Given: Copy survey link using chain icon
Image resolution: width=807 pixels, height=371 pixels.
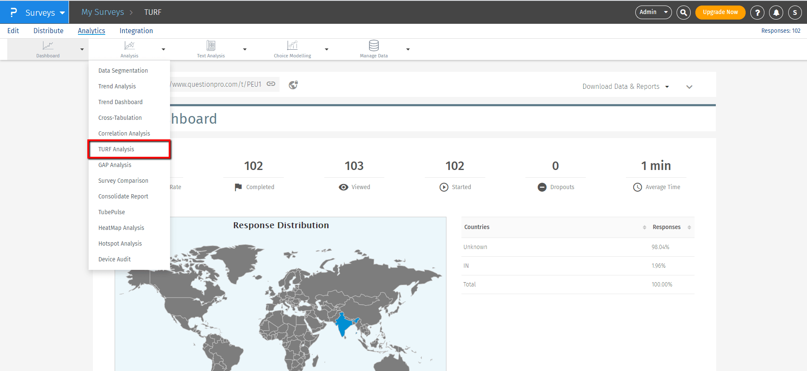Looking at the screenshot, I should click(271, 84).
